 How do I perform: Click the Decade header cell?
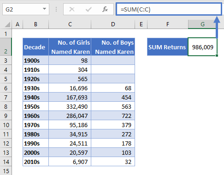click(x=35, y=47)
